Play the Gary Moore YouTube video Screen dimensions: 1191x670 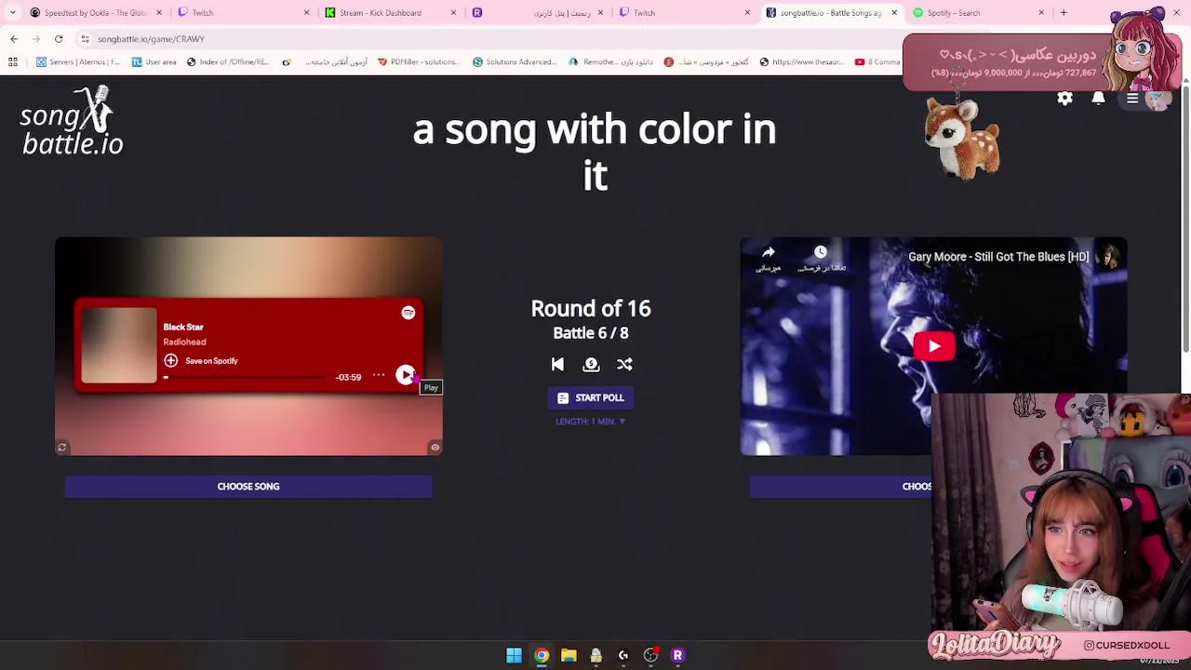[x=933, y=346]
